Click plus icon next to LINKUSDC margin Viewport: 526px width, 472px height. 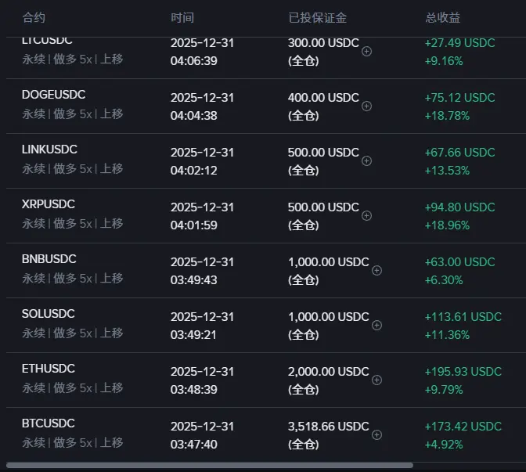(366, 160)
